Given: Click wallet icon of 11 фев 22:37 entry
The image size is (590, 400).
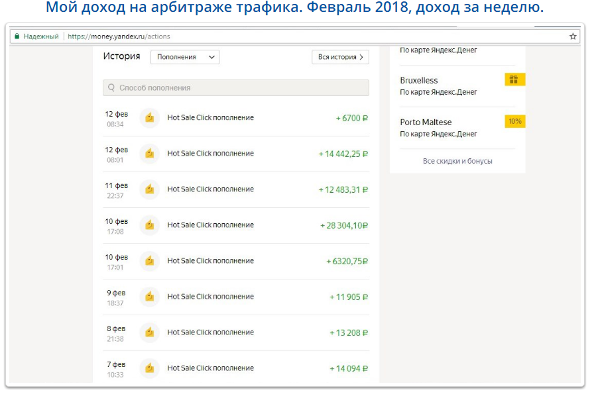Looking at the screenshot, I should point(150,189).
